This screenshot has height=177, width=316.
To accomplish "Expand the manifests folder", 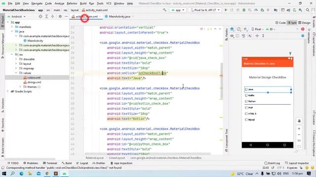I will [12, 27].
